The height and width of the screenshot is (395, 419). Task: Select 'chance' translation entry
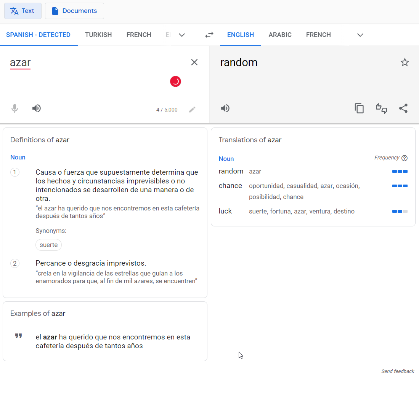click(x=230, y=186)
